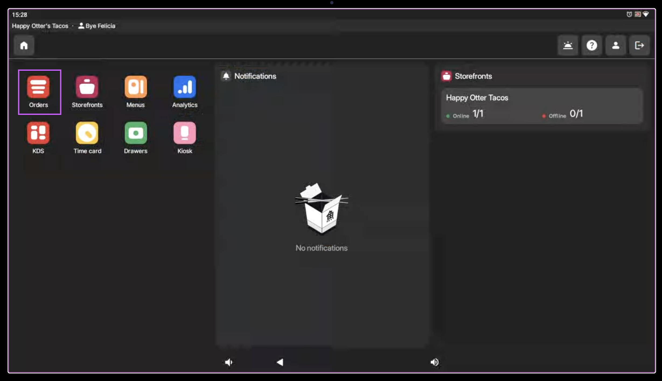Click the Bye Felicia user label
Screen dimensions: 662x381
pos(100,26)
